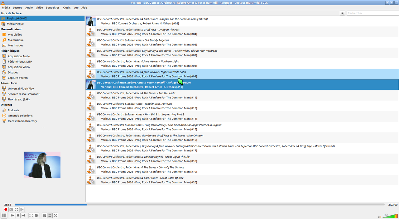
Task: Open the Lecture menu
Action: 17,7
